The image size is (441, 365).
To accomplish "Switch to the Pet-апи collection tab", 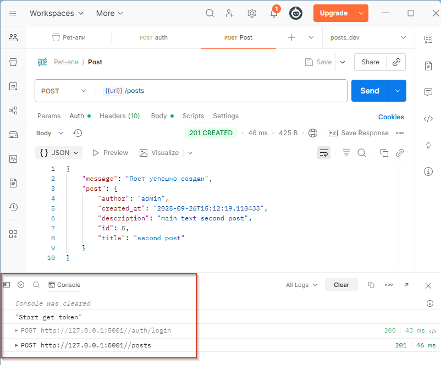I will click(x=69, y=37).
